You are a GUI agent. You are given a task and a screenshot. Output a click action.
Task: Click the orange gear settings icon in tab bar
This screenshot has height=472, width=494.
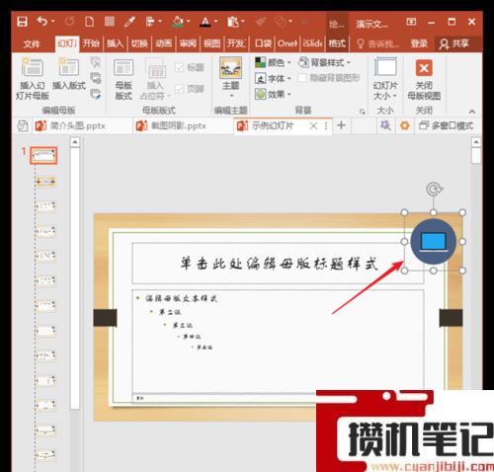click(x=405, y=125)
